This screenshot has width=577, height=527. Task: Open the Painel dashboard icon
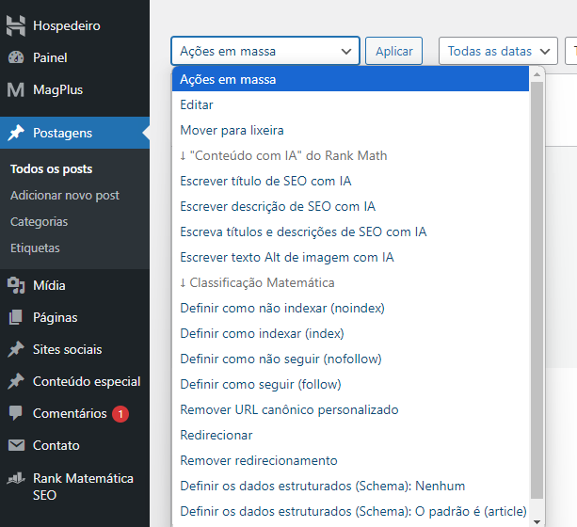pos(16,57)
